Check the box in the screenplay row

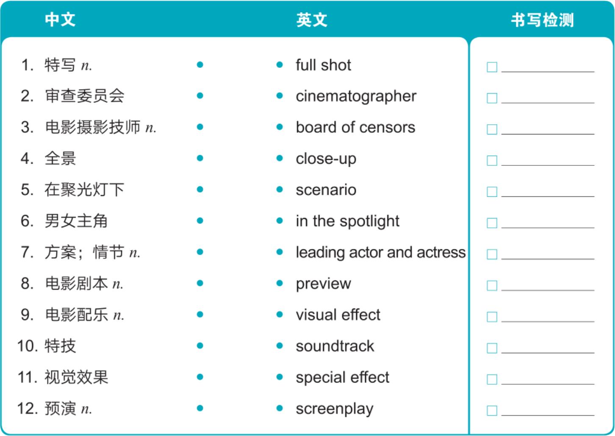point(492,411)
